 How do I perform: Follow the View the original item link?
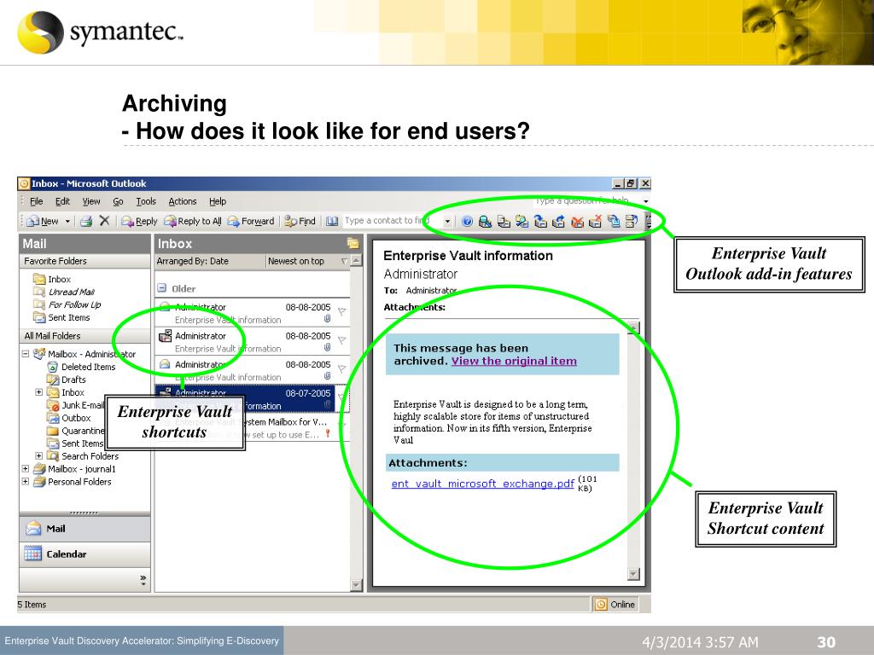(514, 361)
